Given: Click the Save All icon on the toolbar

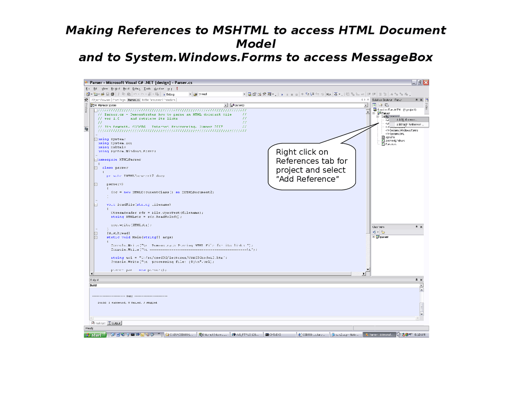Looking at the screenshot, I should pos(112,94).
